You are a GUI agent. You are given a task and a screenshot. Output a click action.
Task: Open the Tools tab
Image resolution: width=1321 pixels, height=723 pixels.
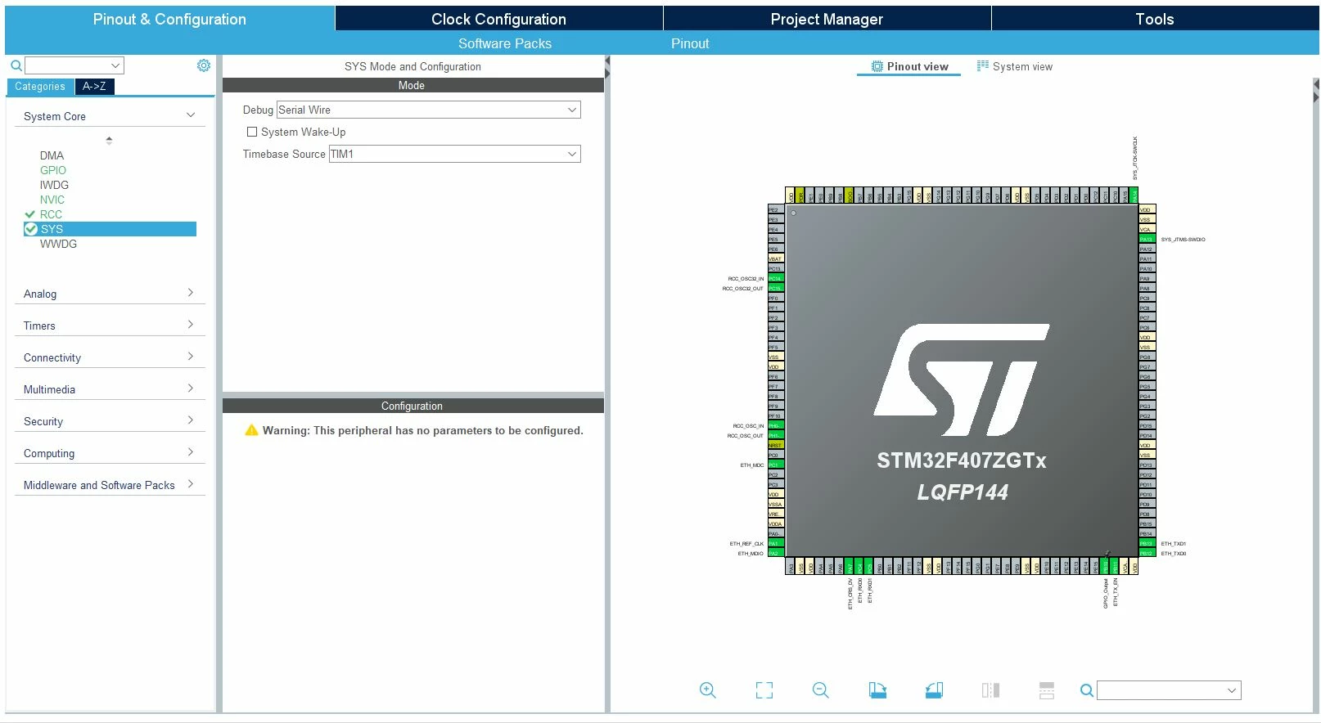[1155, 19]
